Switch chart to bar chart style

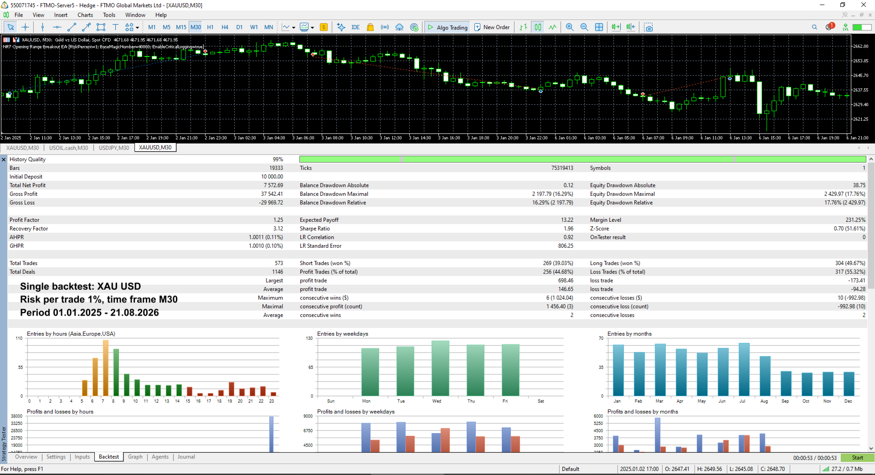coord(523,27)
